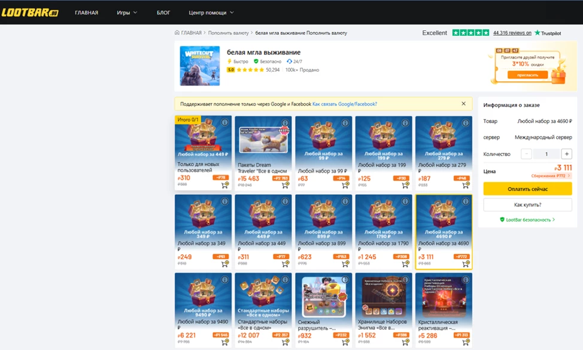This screenshot has width=583, height=350.
Task: Click the quantity input field
Action: (x=546, y=154)
